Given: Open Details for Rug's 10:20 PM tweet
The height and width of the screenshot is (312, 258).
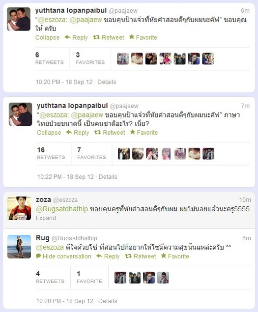Looking at the screenshot, I should pos(108,301).
